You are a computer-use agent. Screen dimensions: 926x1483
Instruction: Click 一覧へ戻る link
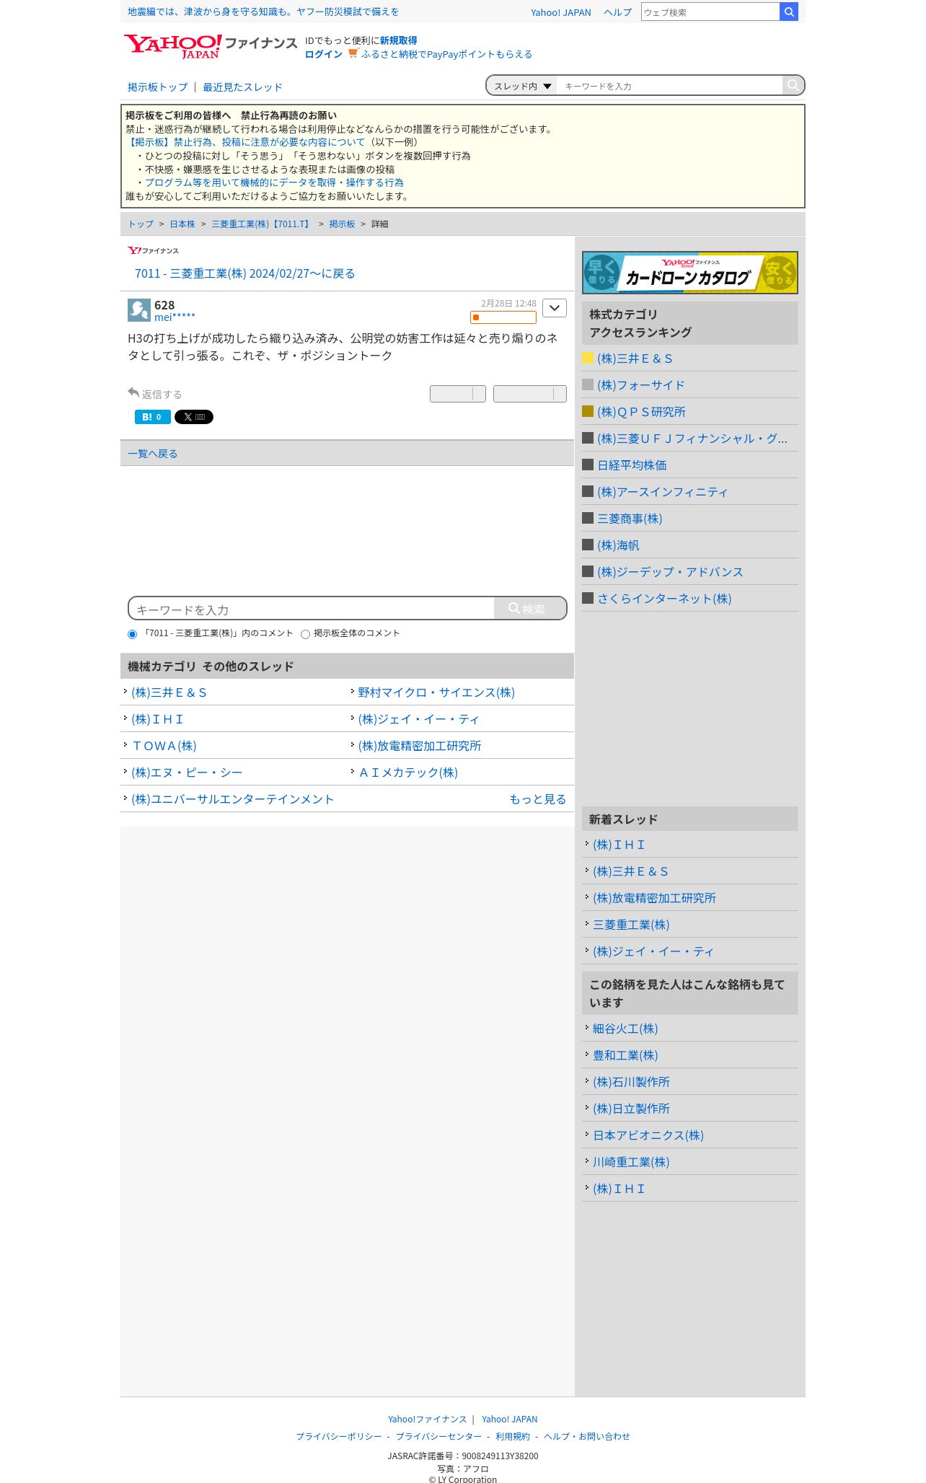tap(152, 454)
